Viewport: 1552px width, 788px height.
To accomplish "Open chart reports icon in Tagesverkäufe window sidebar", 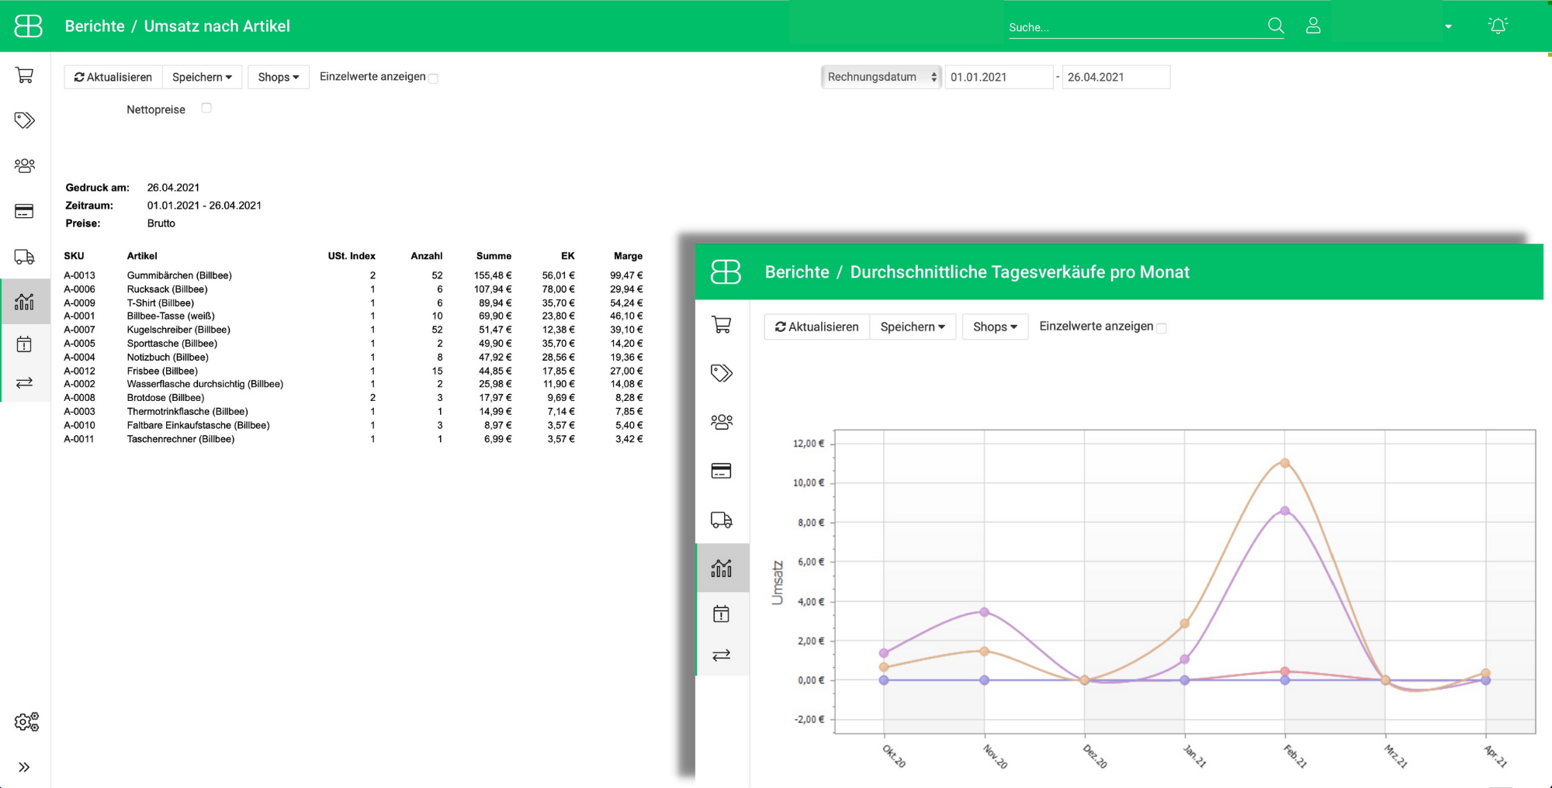I will coord(722,569).
